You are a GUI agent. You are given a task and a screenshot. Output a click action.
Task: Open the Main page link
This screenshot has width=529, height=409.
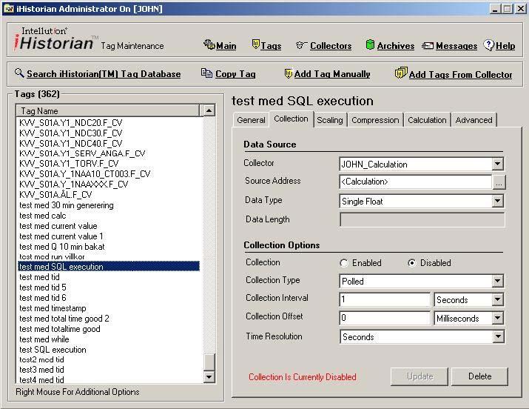pos(226,46)
